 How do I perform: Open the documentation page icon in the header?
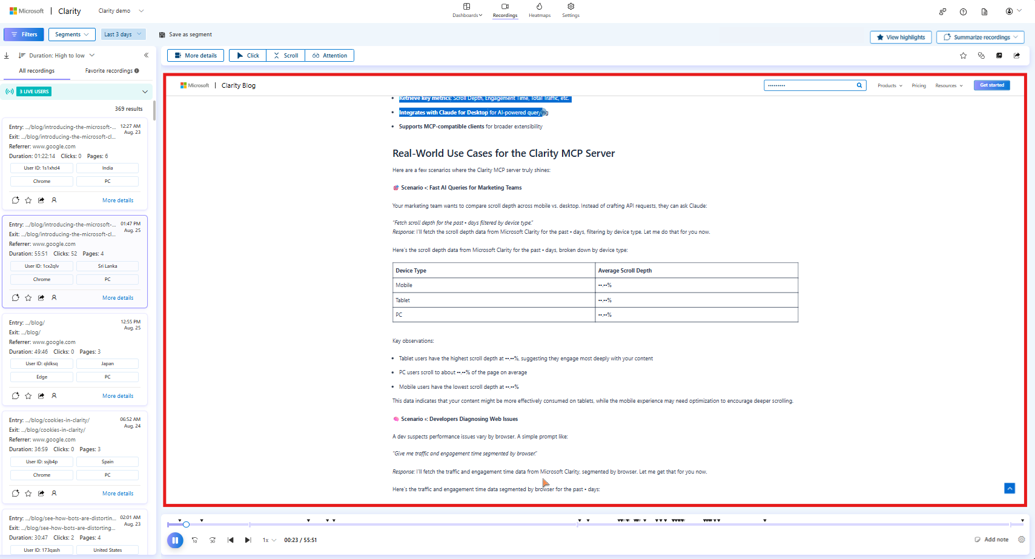[984, 12]
